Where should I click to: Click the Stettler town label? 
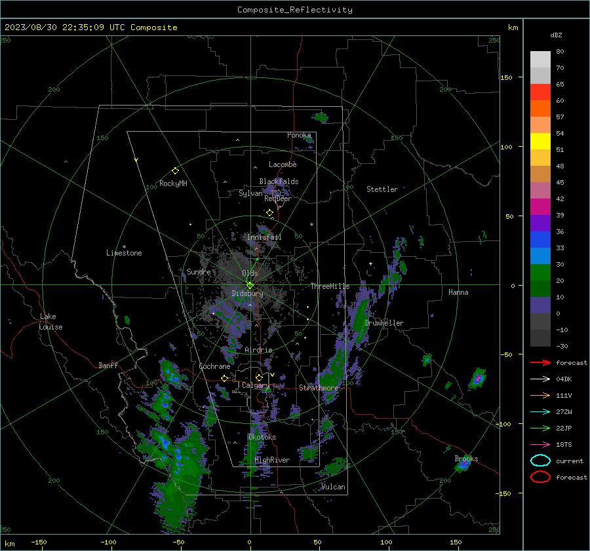382,189
